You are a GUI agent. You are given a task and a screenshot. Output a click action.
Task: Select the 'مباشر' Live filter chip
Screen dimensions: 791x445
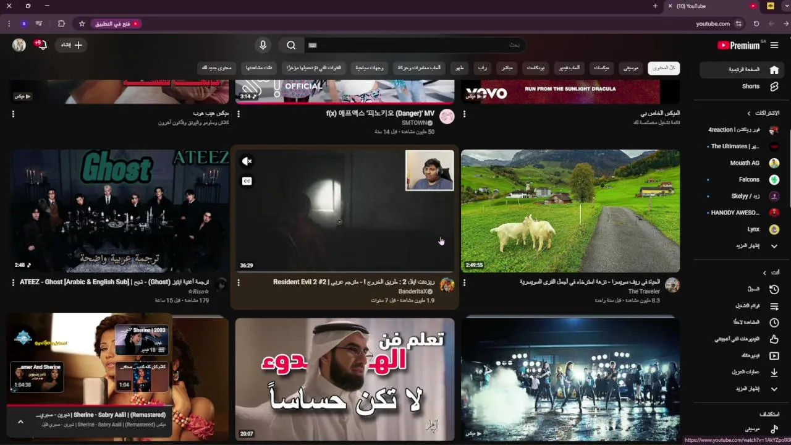(x=507, y=68)
